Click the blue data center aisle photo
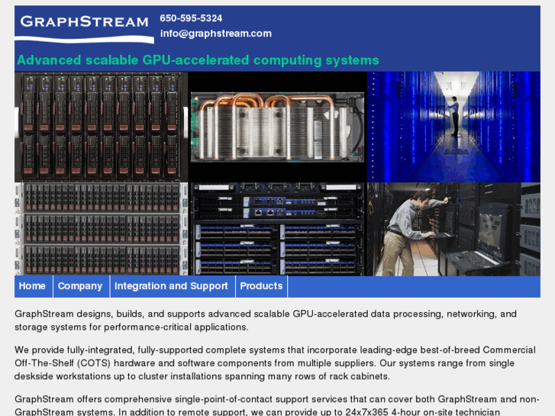 453,127
